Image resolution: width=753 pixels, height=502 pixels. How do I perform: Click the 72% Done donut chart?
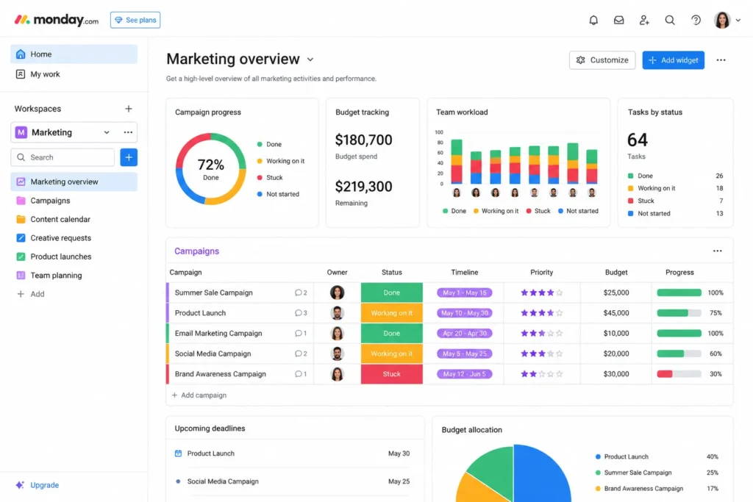pyautogui.click(x=211, y=169)
